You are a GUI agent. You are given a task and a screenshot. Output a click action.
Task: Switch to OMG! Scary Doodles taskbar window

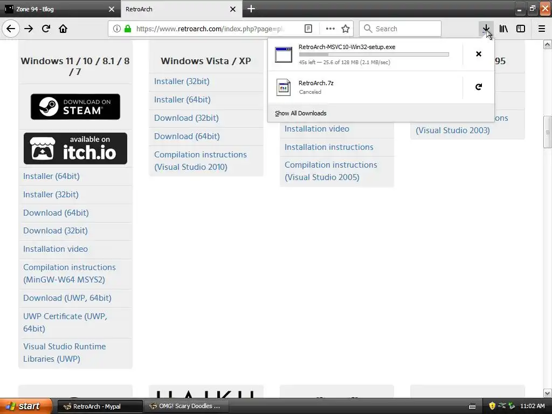click(186, 406)
